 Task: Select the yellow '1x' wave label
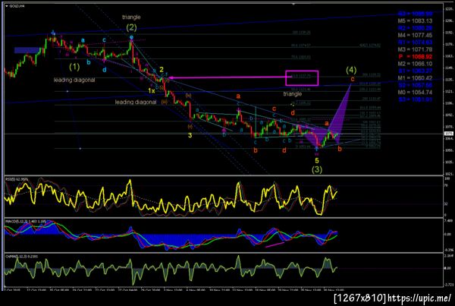tap(152, 91)
